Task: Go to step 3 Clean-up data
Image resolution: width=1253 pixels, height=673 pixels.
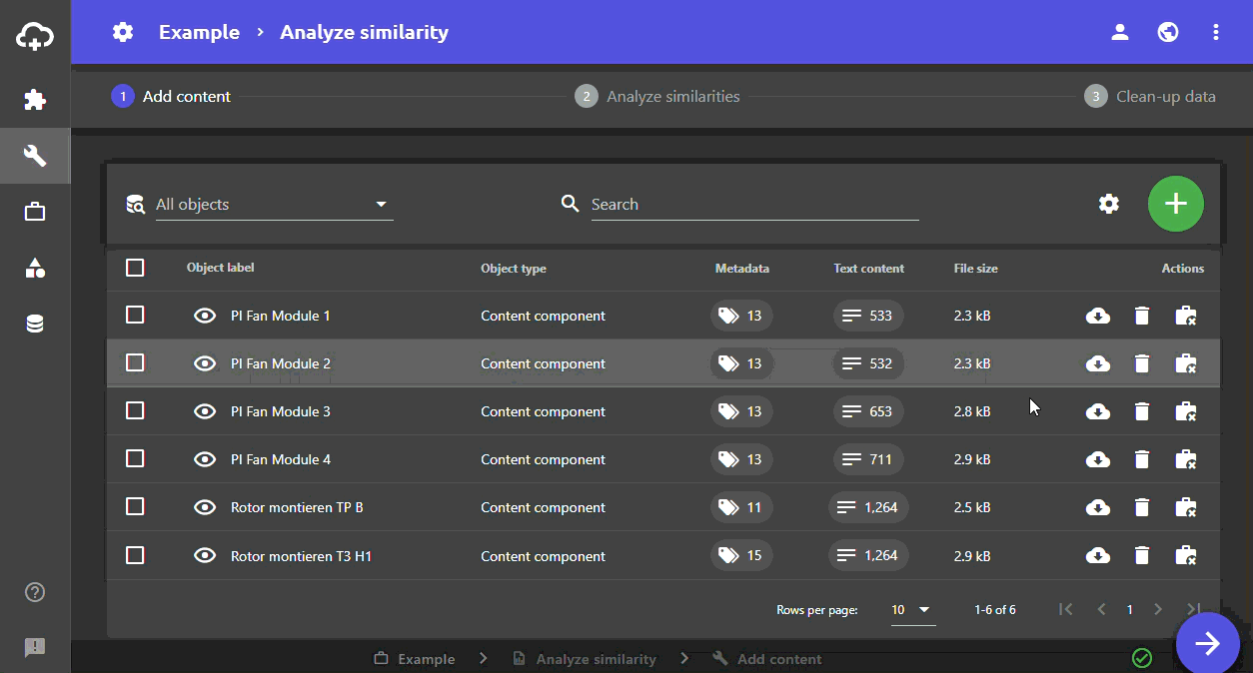Action: point(1150,97)
